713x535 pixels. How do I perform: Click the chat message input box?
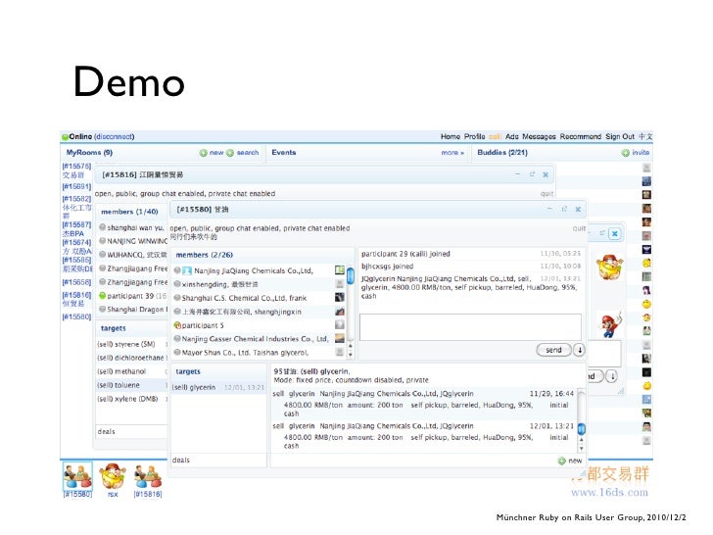[x=469, y=324]
